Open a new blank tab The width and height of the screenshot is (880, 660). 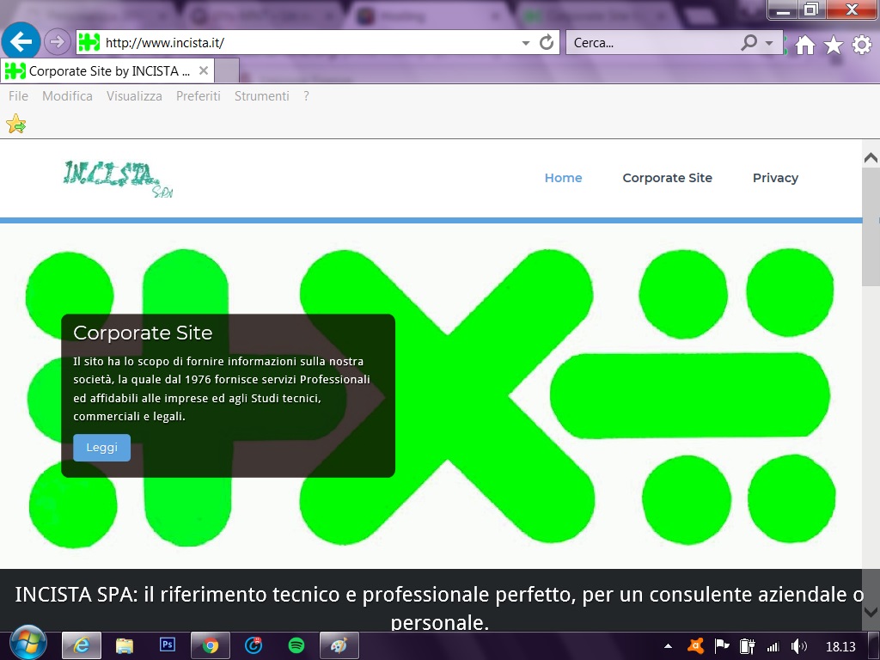227,70
